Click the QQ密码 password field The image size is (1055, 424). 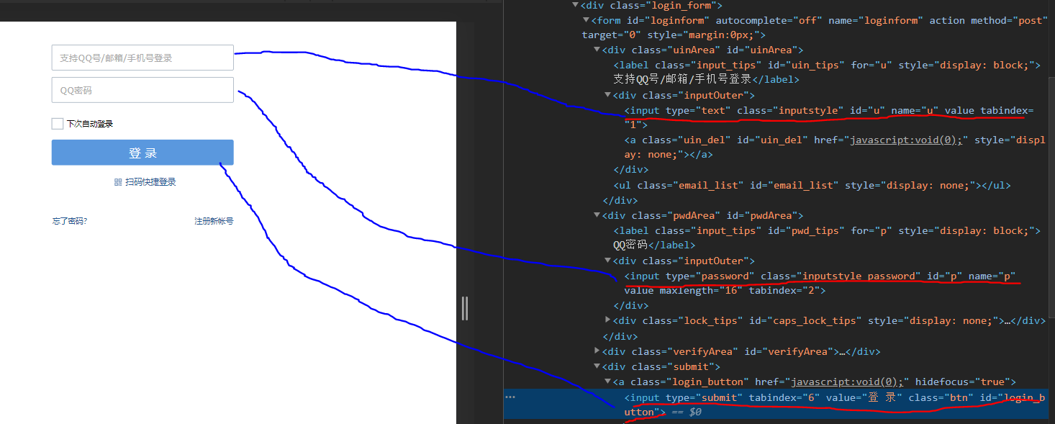(142, 90)
